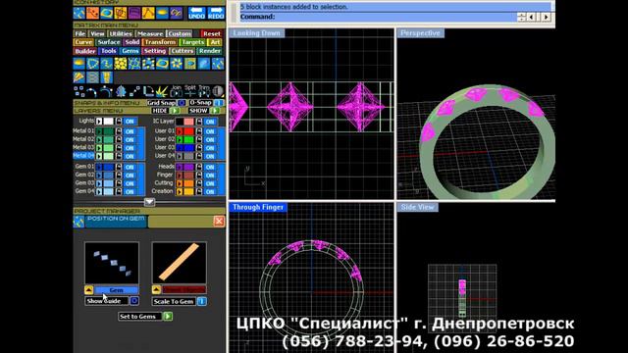Click the UNDO arrow button
Viewport: 628px width, 353px height.
pos(196,13)
